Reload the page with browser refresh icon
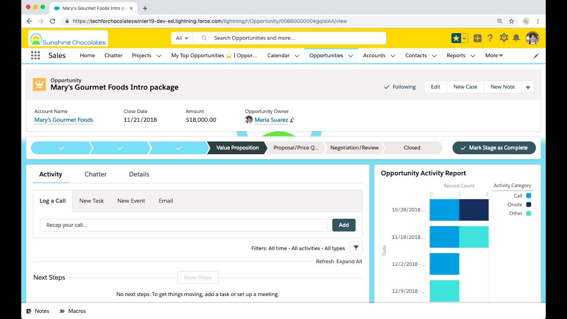Image resolution: width=567 pixels, height=319 pixels. pyautogui.click(x=52, y=21)
